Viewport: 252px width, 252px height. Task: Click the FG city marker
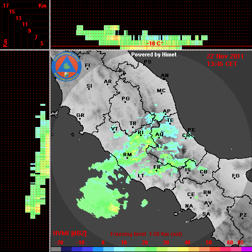pyautogui.click(x=235, y=178)
